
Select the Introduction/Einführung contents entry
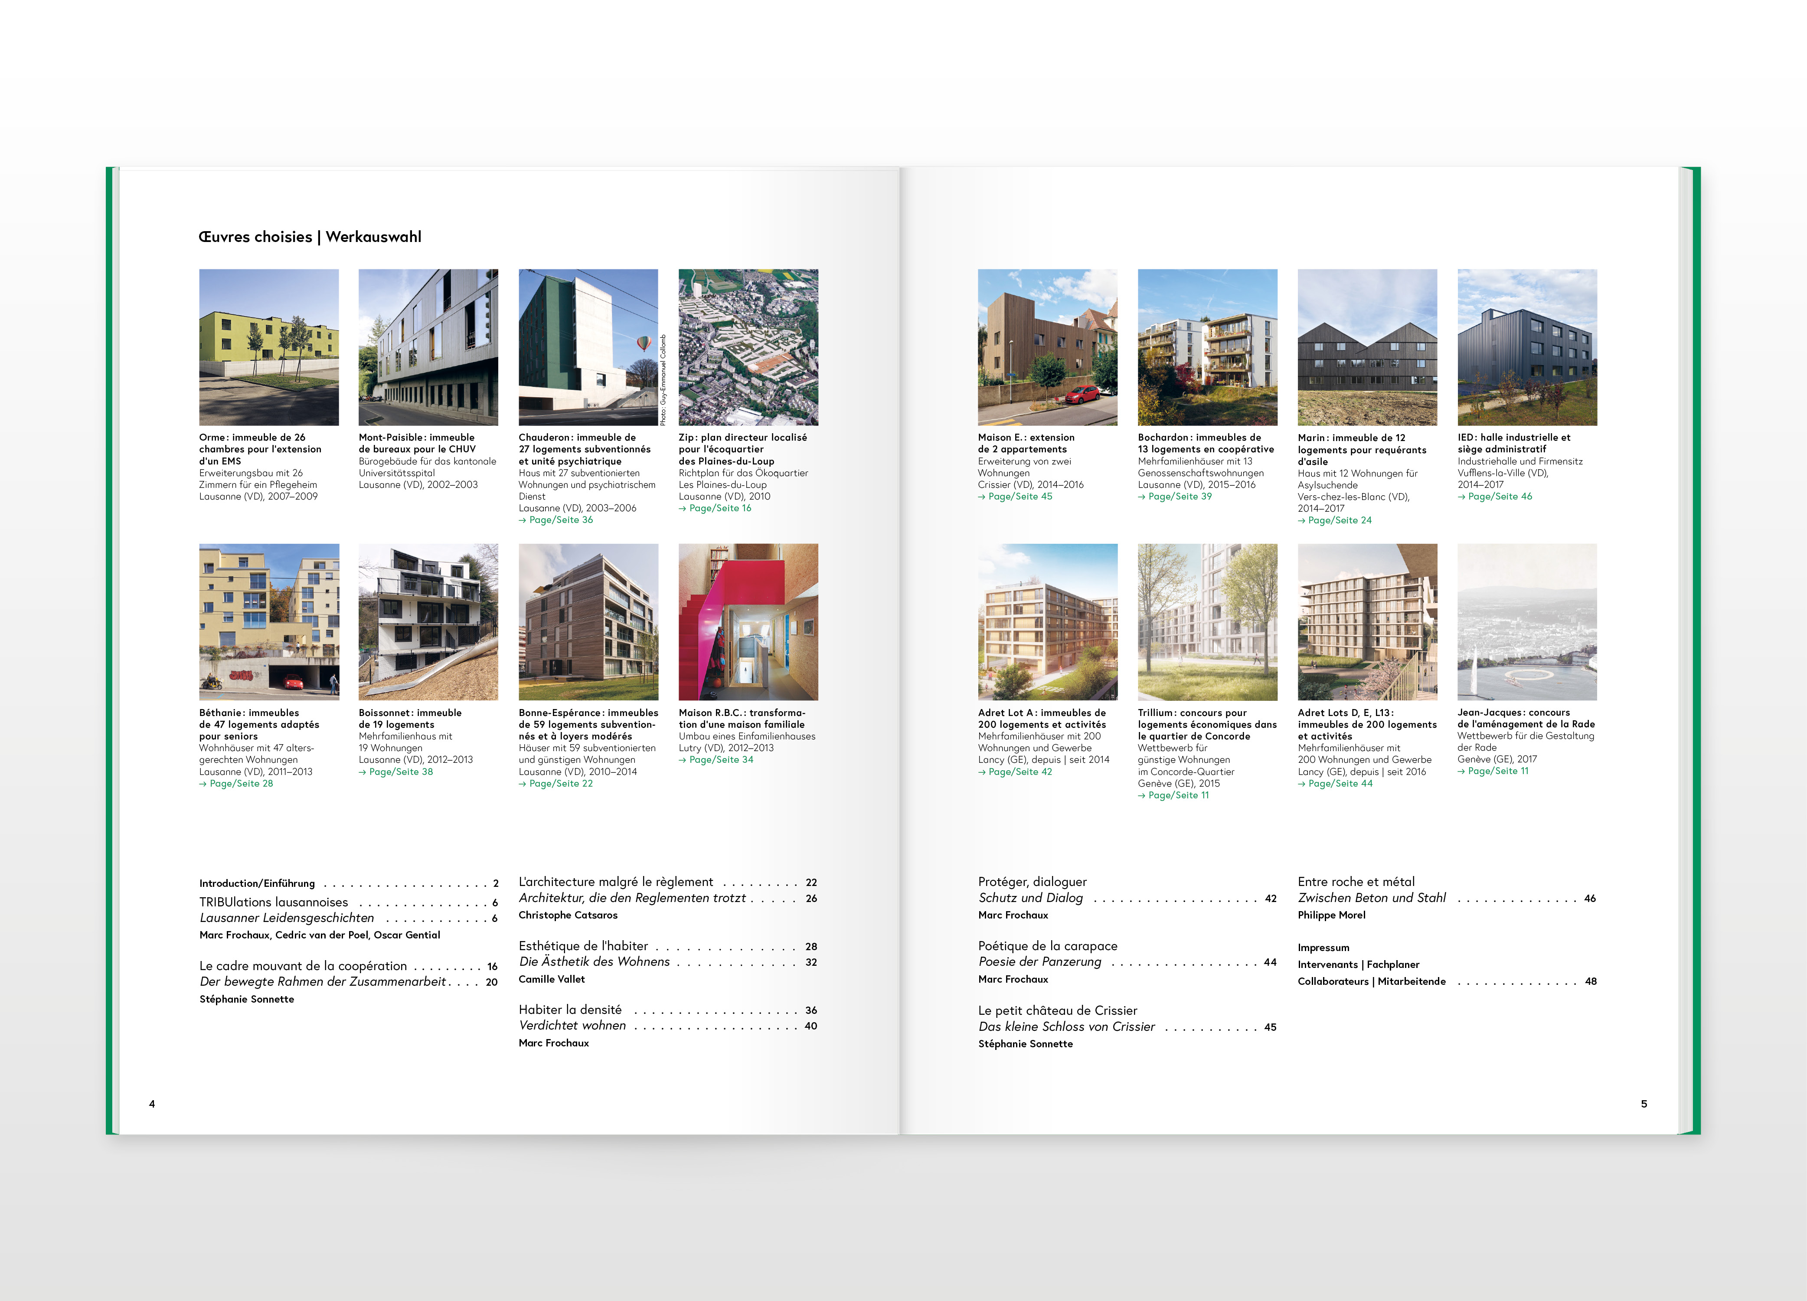(x=257, y=883)
